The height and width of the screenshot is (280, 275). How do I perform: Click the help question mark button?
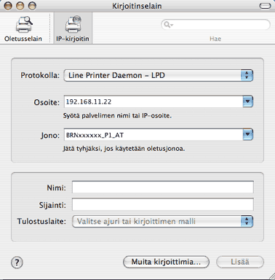coord(17,262)
